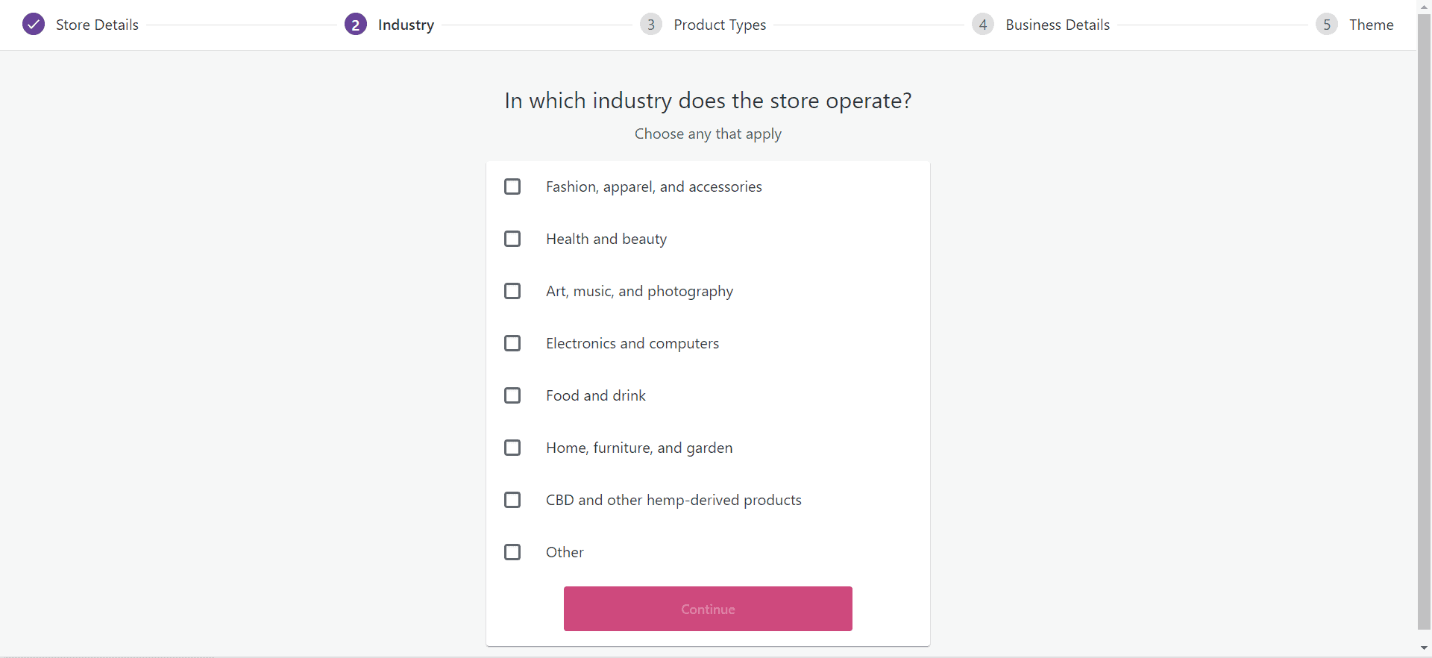This screenshot has width=1432, height=658.
Task: Open the Product Types step label
Action: 720,25
